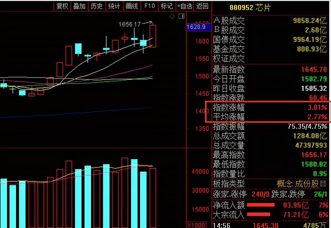
Task: Click the 今日开盘 value 1582.79
Action: (x=314, y=79)
